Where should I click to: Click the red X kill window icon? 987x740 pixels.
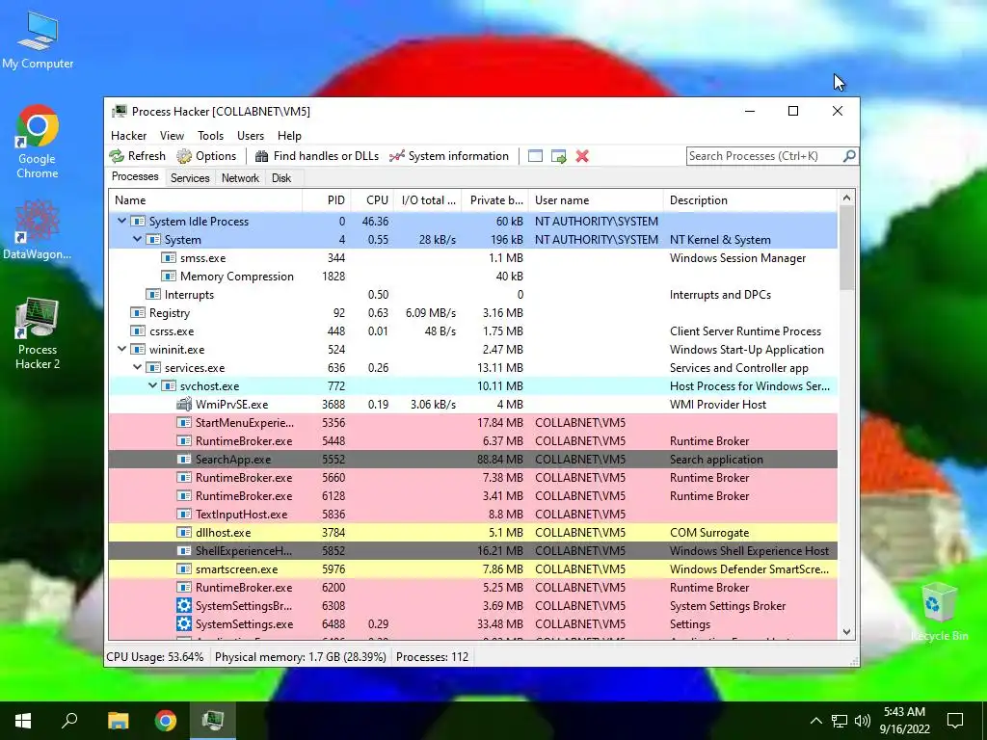(x=582, y=156)
